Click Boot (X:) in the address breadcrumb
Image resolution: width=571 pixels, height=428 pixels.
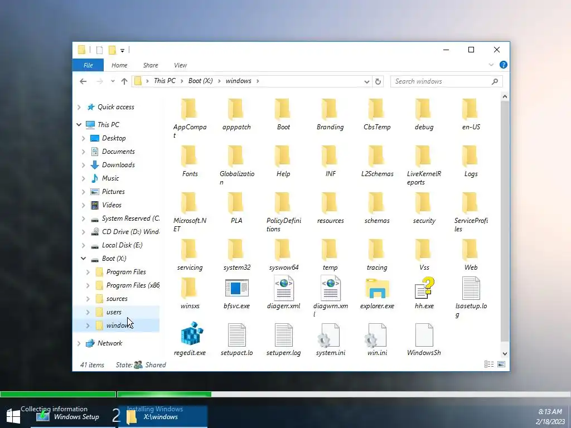pyautogui.click(x=201, y=81)
